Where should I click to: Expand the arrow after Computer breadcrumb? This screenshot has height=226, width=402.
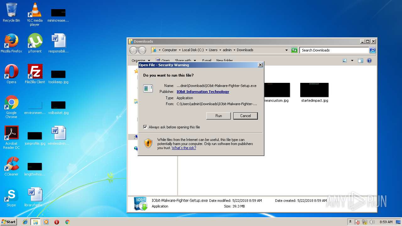pyautogui.click(x=180, y=50)
